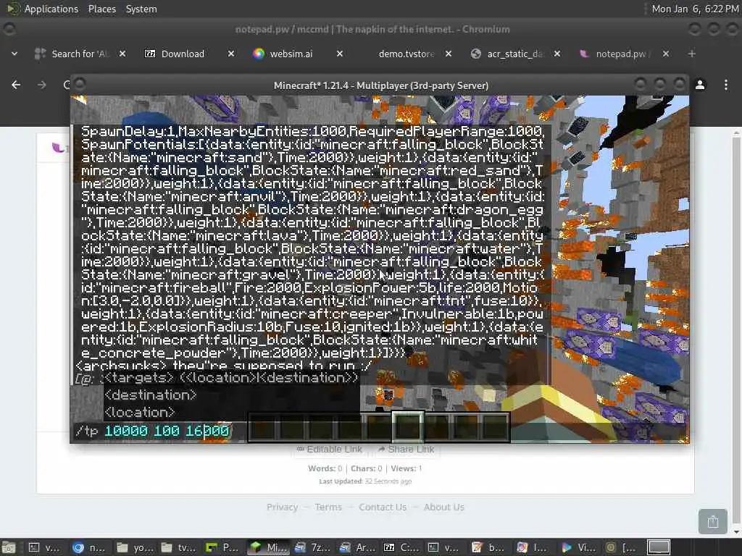Click the show desktop icon in taskbar

(x=9, y=547)
